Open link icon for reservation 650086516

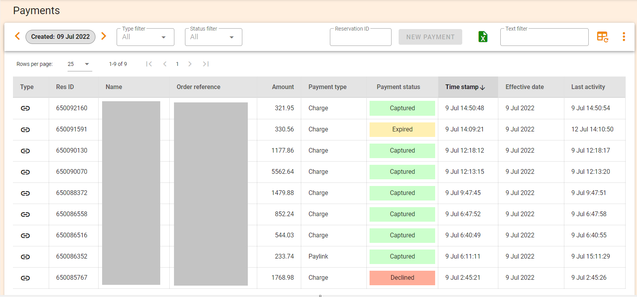click(25, 235)
